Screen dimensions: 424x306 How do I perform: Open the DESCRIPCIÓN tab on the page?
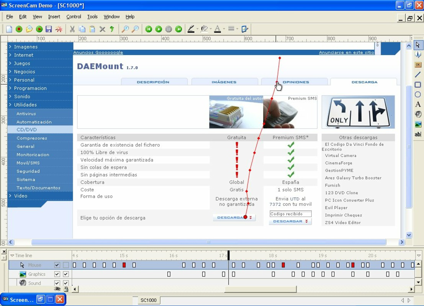click(x=153, y=82)
